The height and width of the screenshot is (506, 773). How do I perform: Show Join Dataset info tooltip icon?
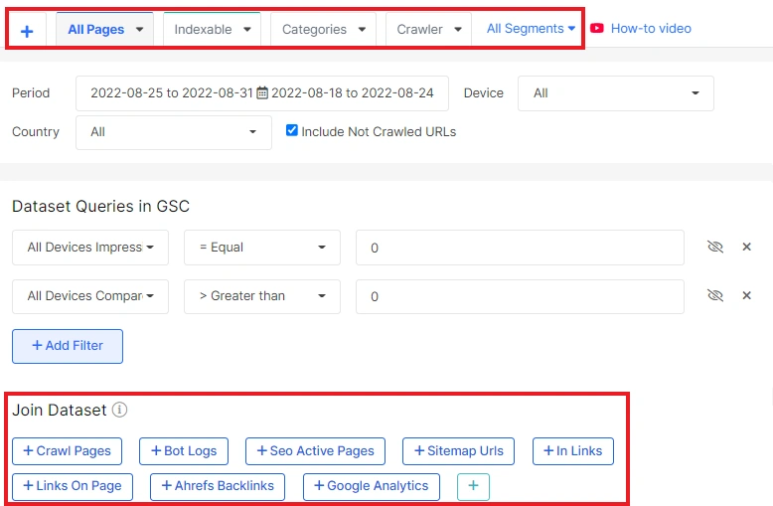(x=119, y=410)
